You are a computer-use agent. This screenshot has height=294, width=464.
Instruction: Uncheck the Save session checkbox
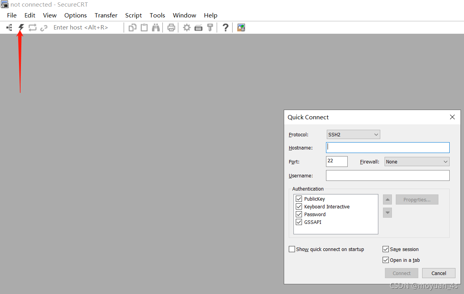[x=386, y=249]
